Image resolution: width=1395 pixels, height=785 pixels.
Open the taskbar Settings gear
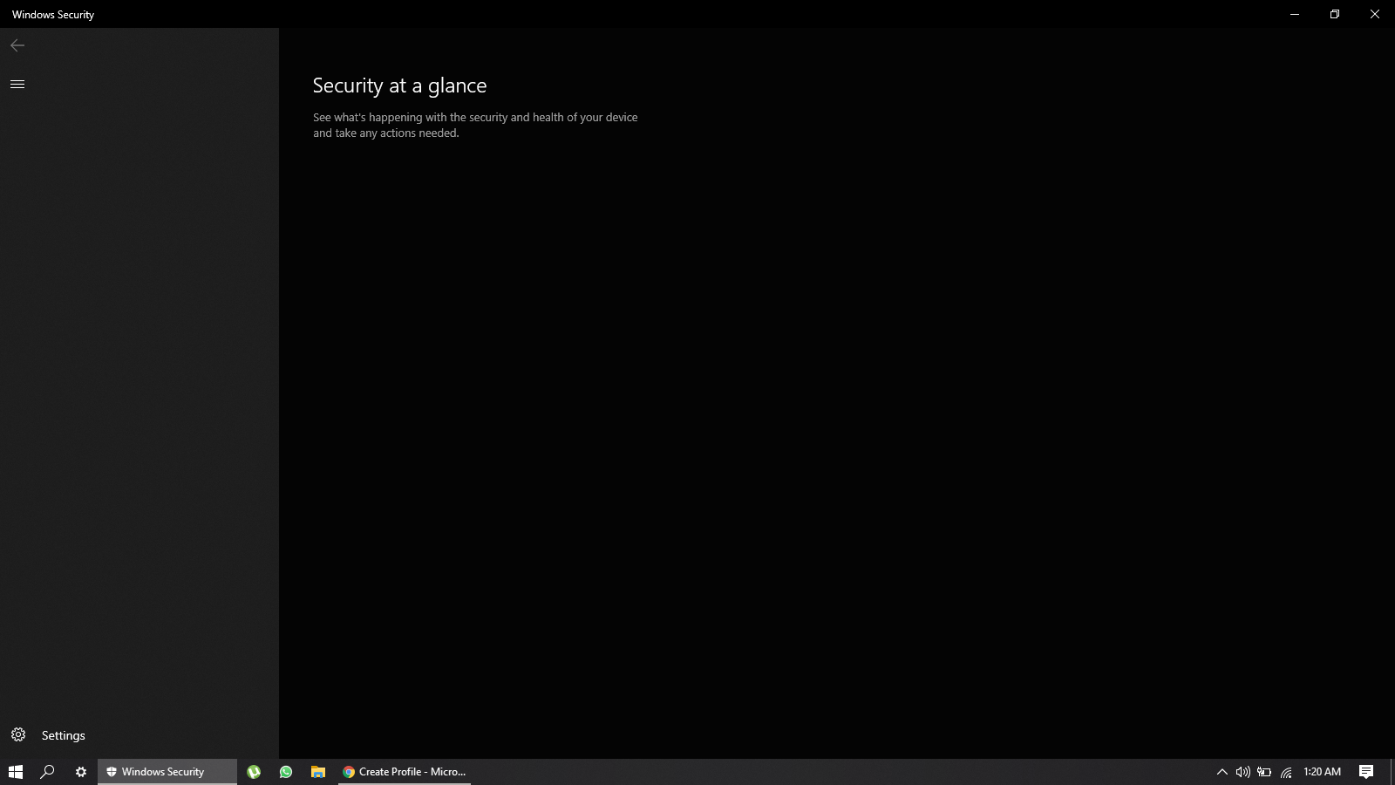[x=81, y=772]
